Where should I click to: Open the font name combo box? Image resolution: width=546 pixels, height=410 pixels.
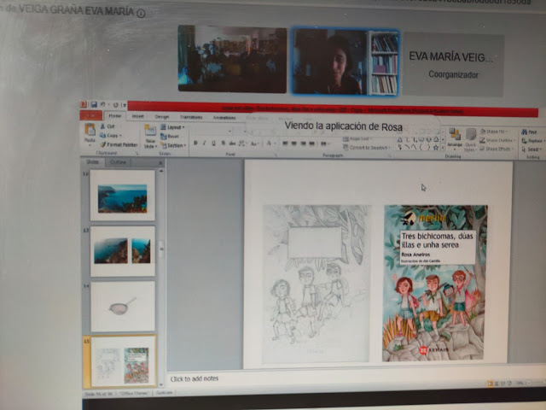coord(212,132)
